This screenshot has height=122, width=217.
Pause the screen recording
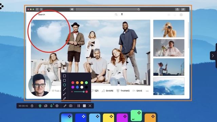tap(79, 106)
